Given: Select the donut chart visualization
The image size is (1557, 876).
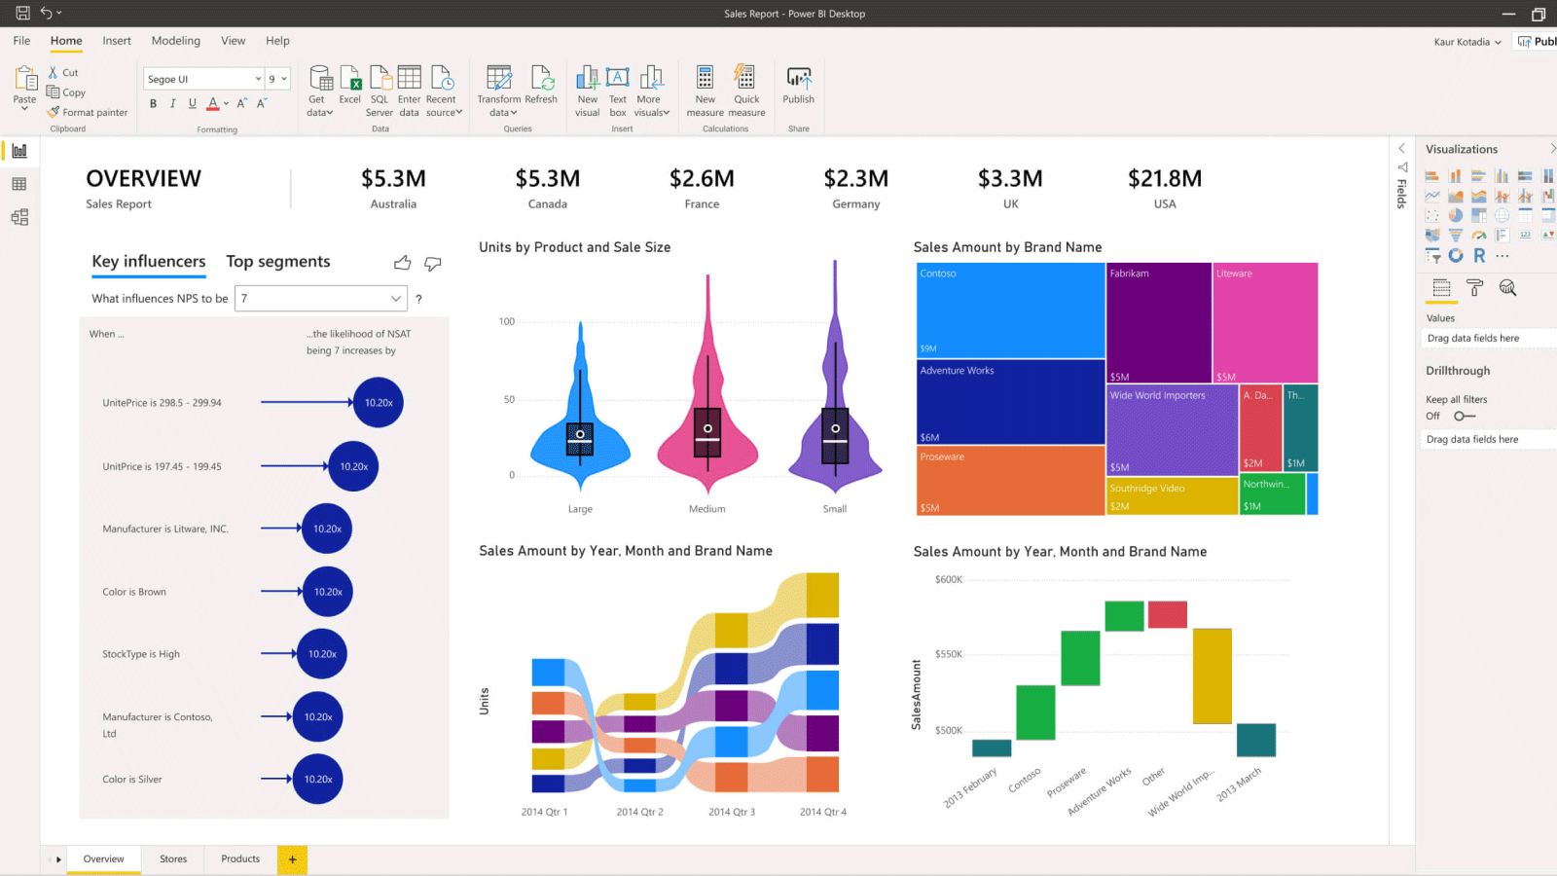Looking at the screenshot, I should point(1456,255).
